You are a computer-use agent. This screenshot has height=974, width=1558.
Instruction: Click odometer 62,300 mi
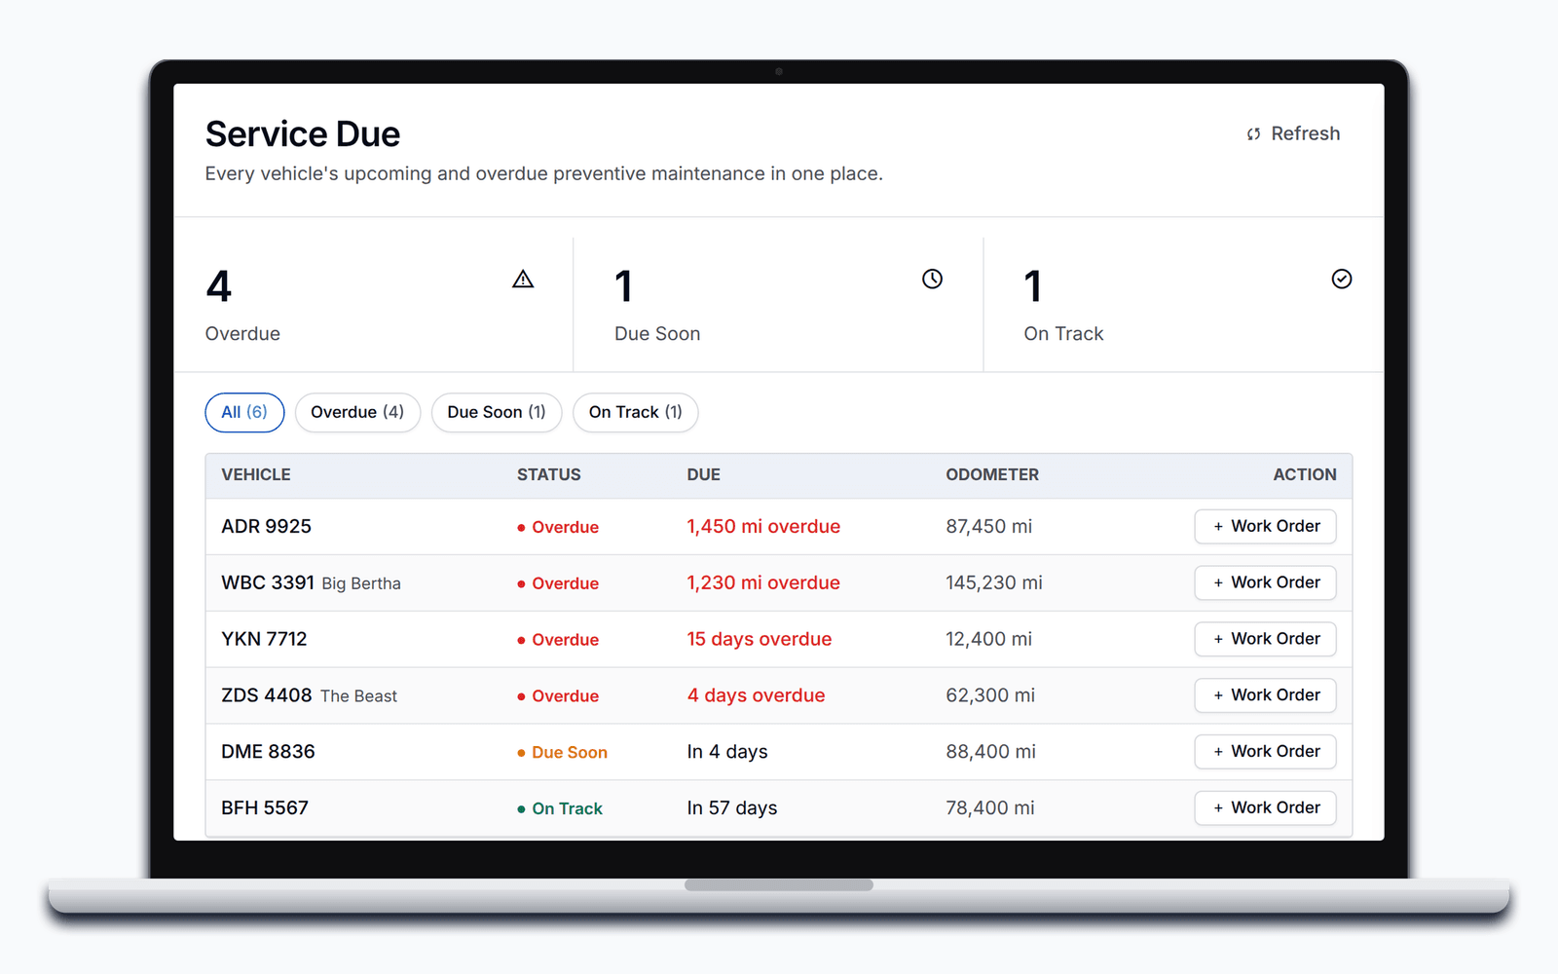point(990,695)
